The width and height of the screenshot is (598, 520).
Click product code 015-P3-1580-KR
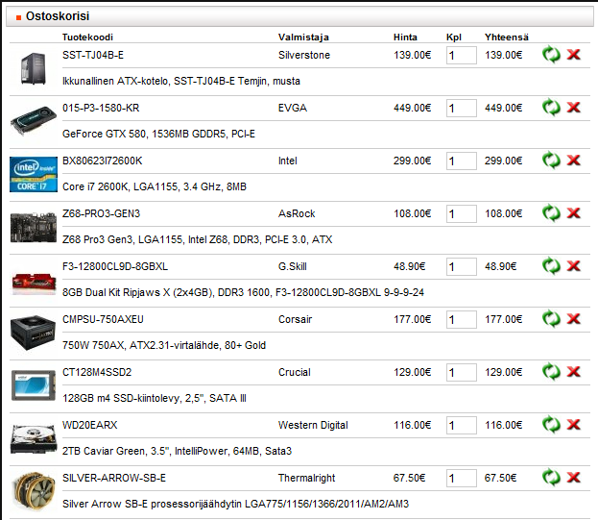tap(101, 108)
